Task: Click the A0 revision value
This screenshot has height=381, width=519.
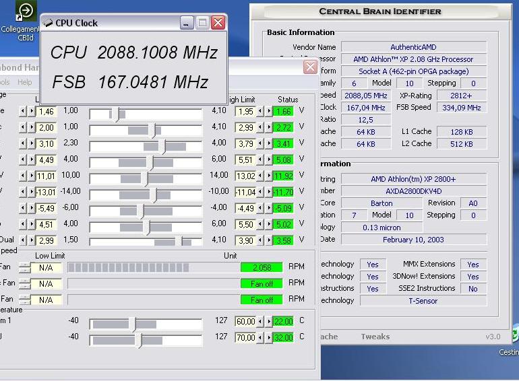Action: [473, 203]
